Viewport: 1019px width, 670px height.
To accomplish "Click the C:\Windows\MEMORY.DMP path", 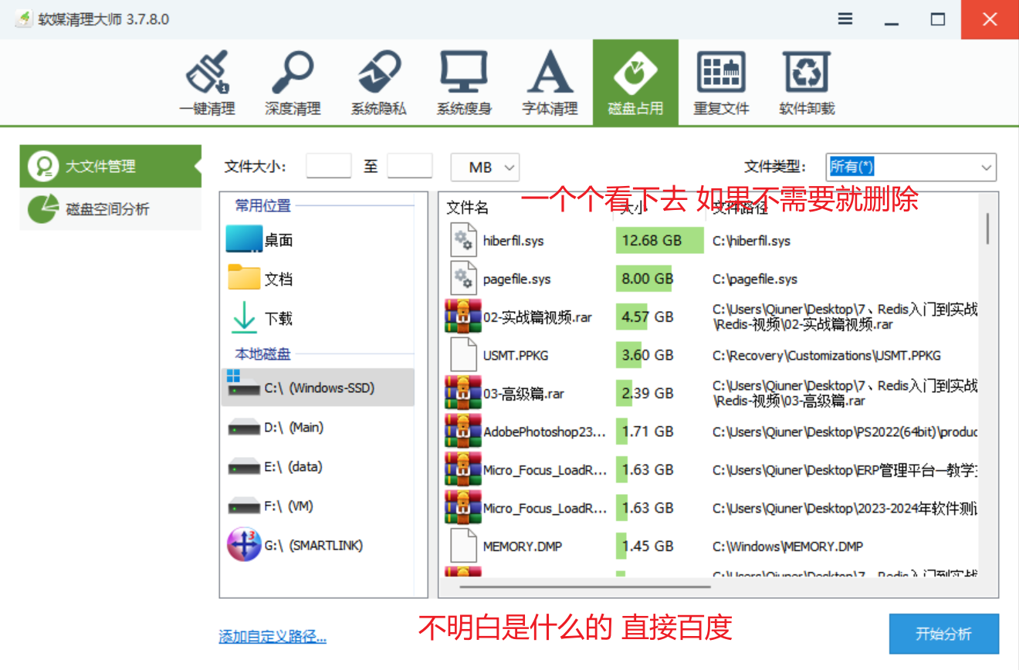I will (x=787, y=546).
